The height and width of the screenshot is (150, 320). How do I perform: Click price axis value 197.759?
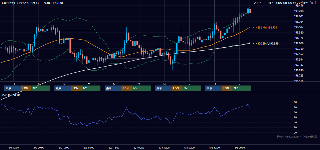[x=299, y=49]
